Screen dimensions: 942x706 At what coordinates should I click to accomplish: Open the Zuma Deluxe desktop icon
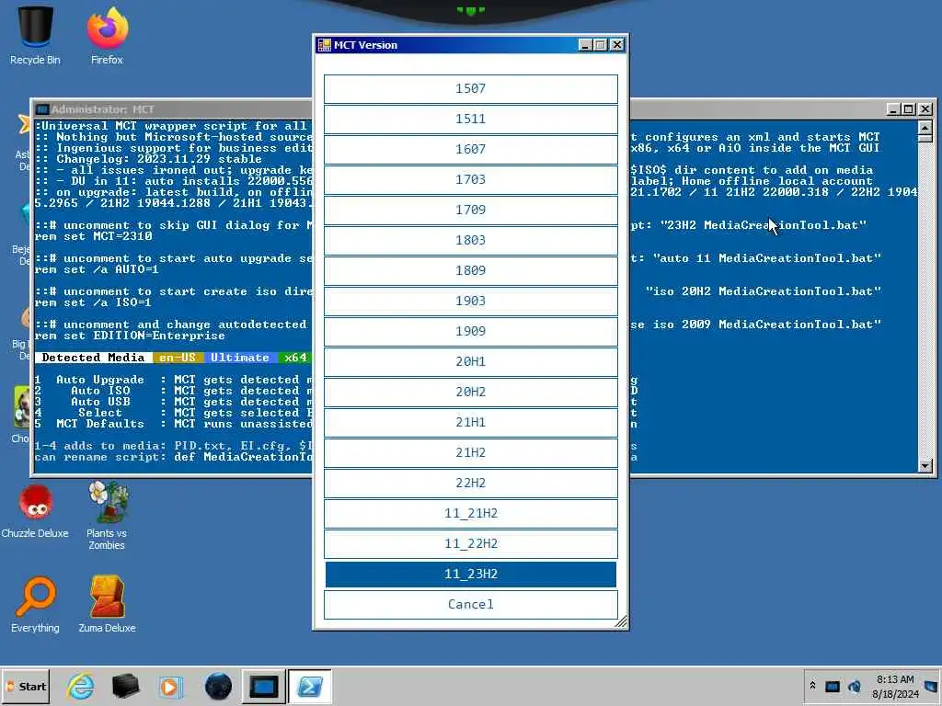tap(107, 604)
